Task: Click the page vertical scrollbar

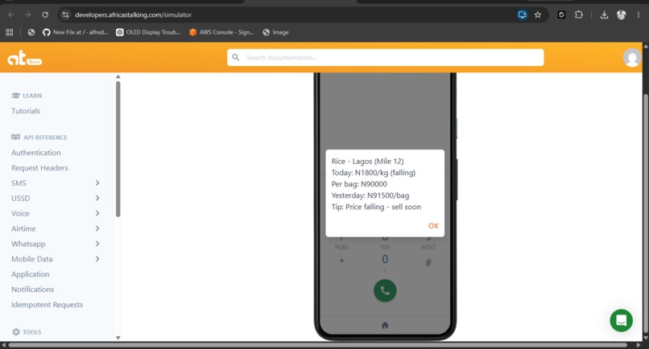Action: [646, 213]
